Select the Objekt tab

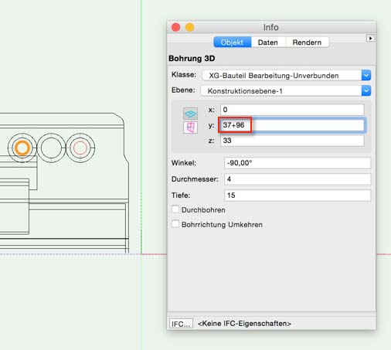click(x=232, y=42)
